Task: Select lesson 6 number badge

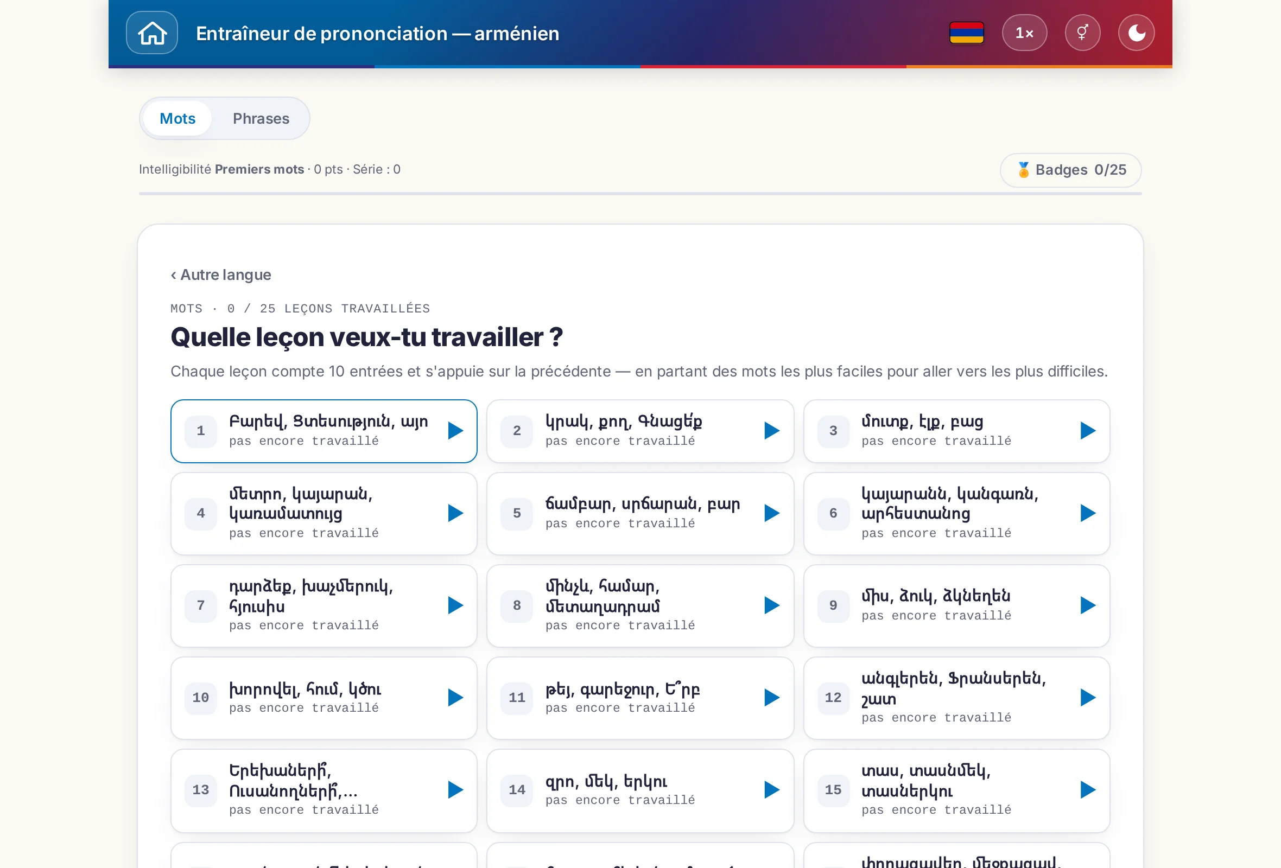Action: tap(833, 513)
